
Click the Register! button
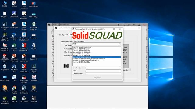click(x=97, y=78)
